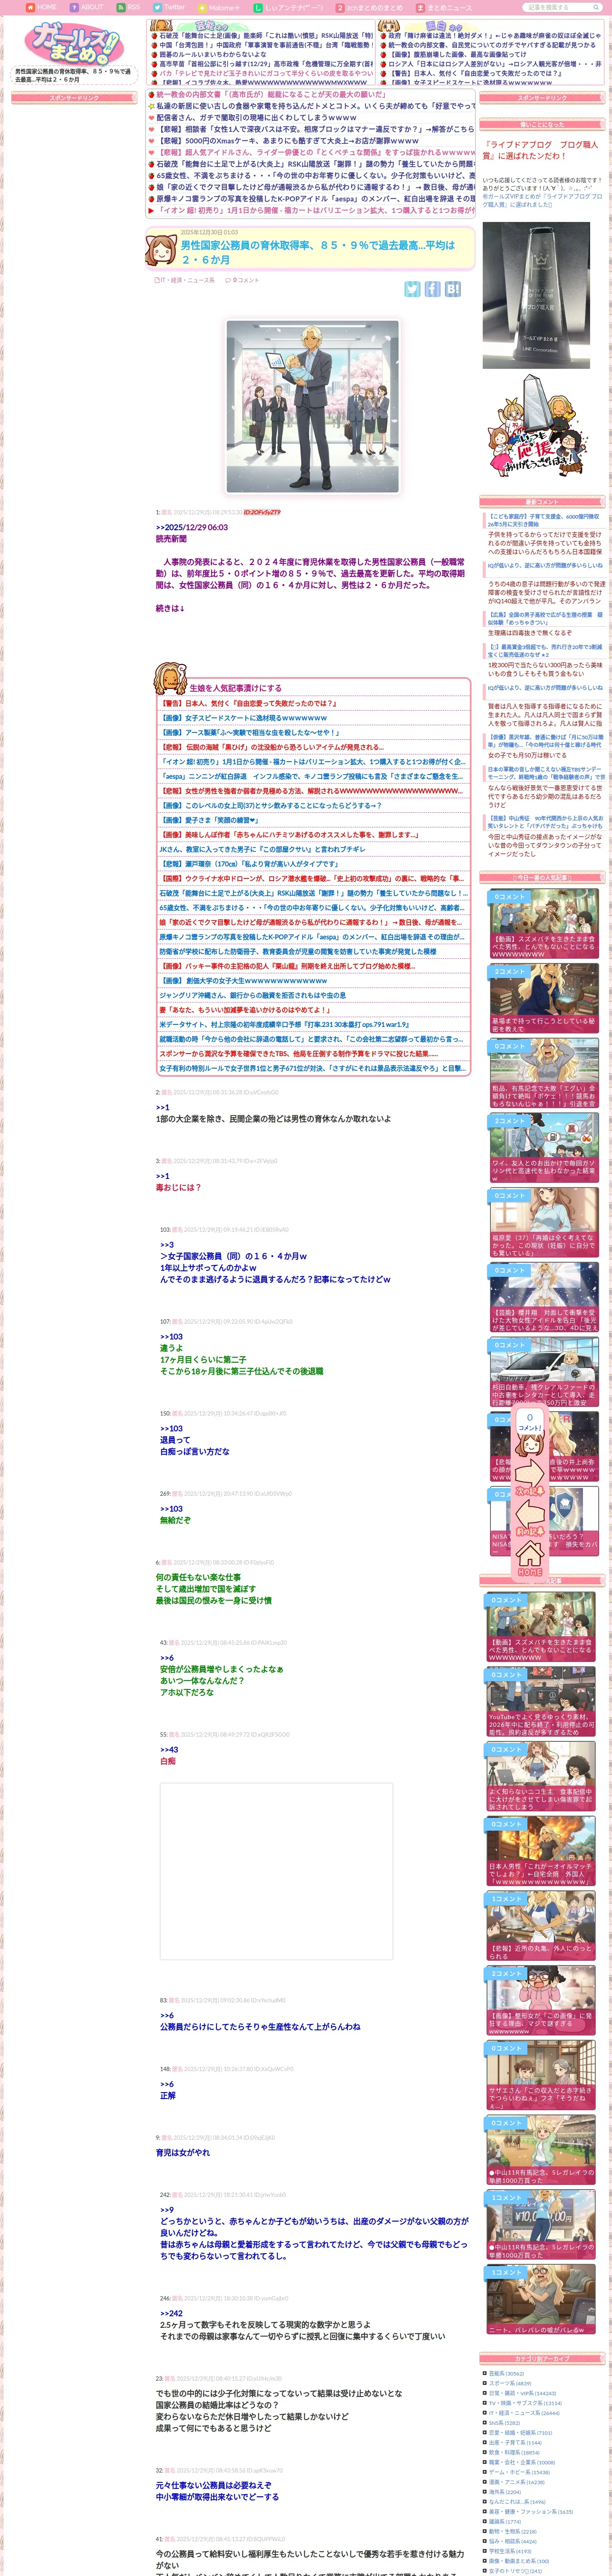Open 日常・雑談・VIP系 (144243) category
The height and width of the screenshot is (2576, 612).
click(522, 2393)
